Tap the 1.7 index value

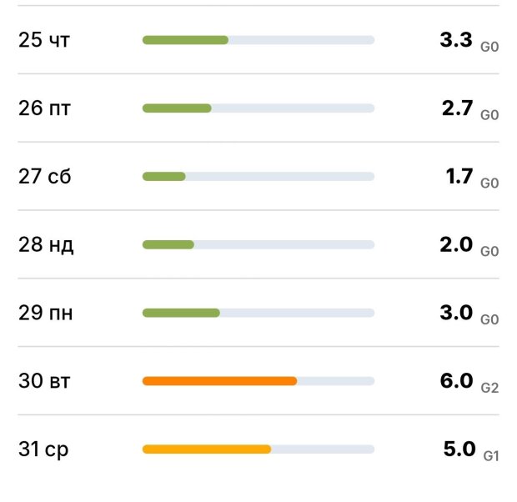tap(459, 176)
